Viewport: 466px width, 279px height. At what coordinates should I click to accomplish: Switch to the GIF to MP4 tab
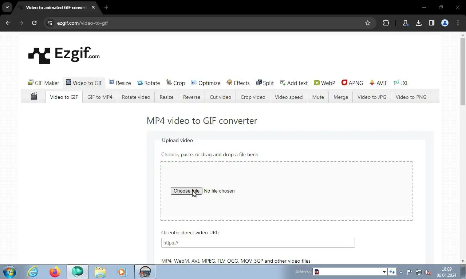[100, 97]
